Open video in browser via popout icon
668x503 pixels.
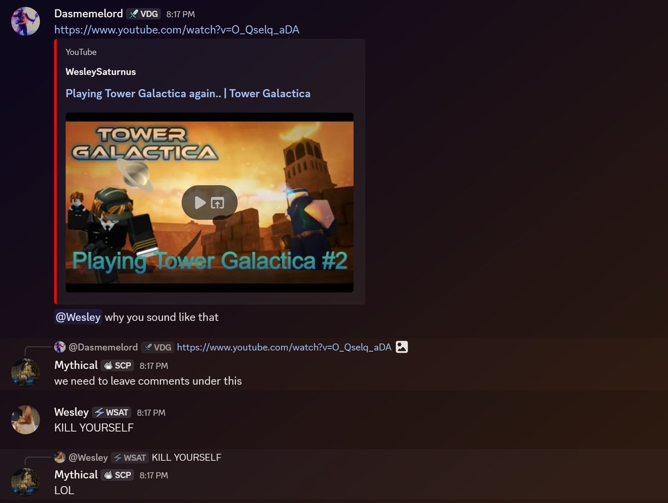(218, 203)
